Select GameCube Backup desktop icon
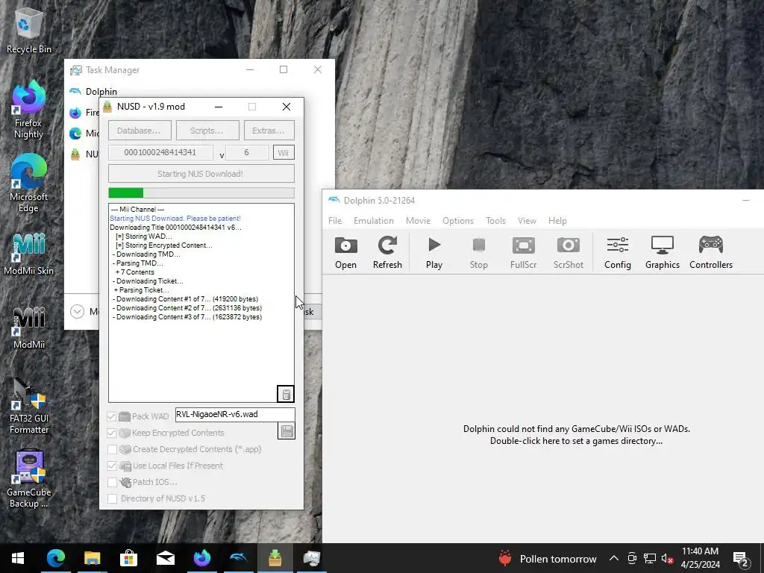The image size is (764, 573). 29,478
